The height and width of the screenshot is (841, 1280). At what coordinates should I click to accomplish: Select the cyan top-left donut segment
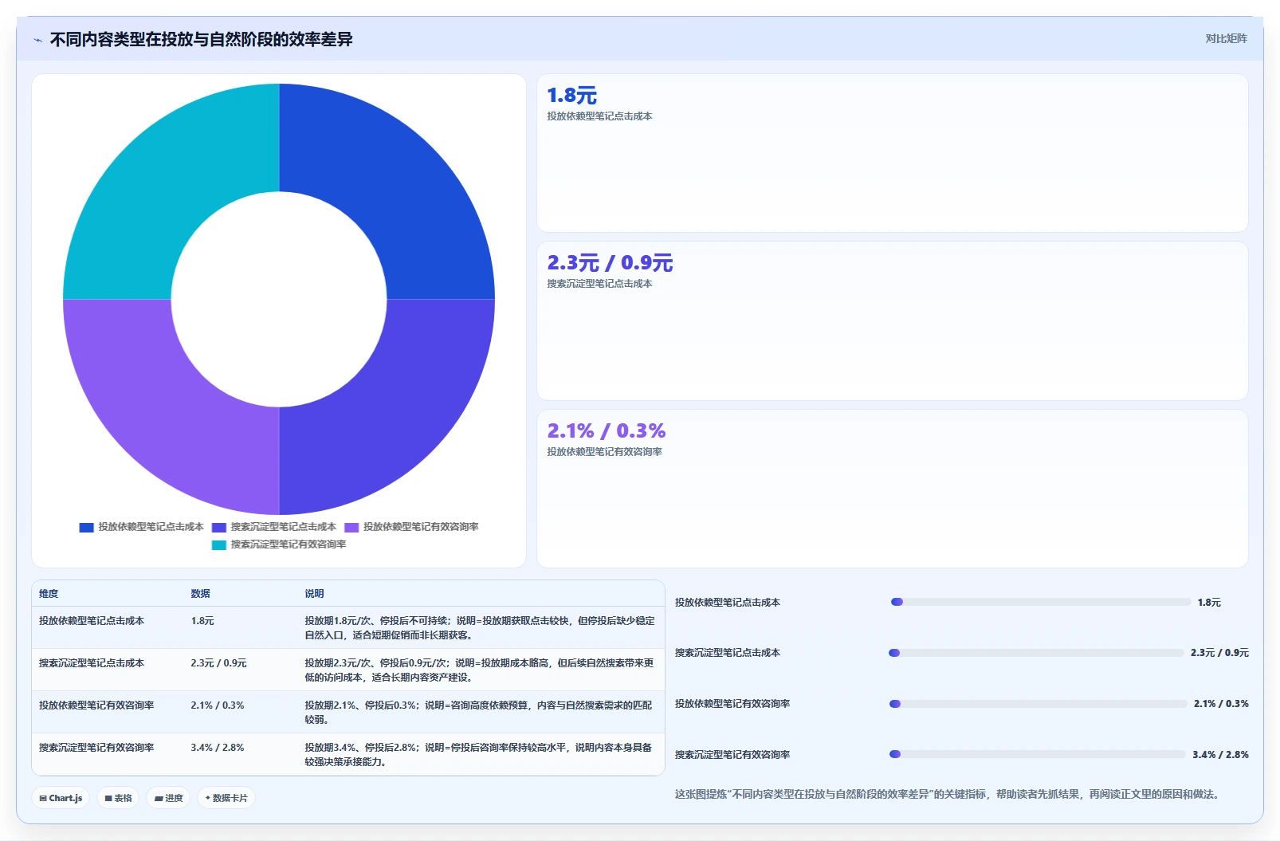[x=159, y=179]
